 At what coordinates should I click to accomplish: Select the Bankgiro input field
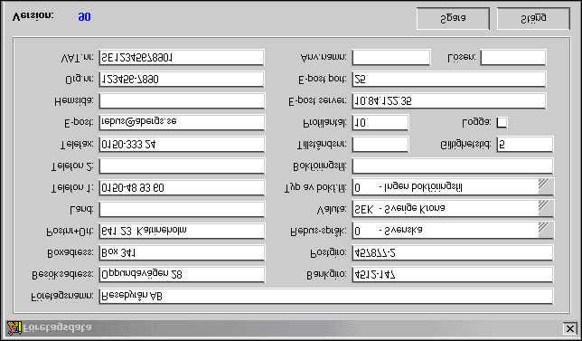(x=453, y=274)
